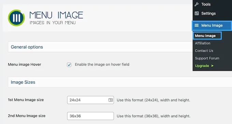
Task: Visit the Support Forum link
Action: pyautogui.click(x=207, y=58)
